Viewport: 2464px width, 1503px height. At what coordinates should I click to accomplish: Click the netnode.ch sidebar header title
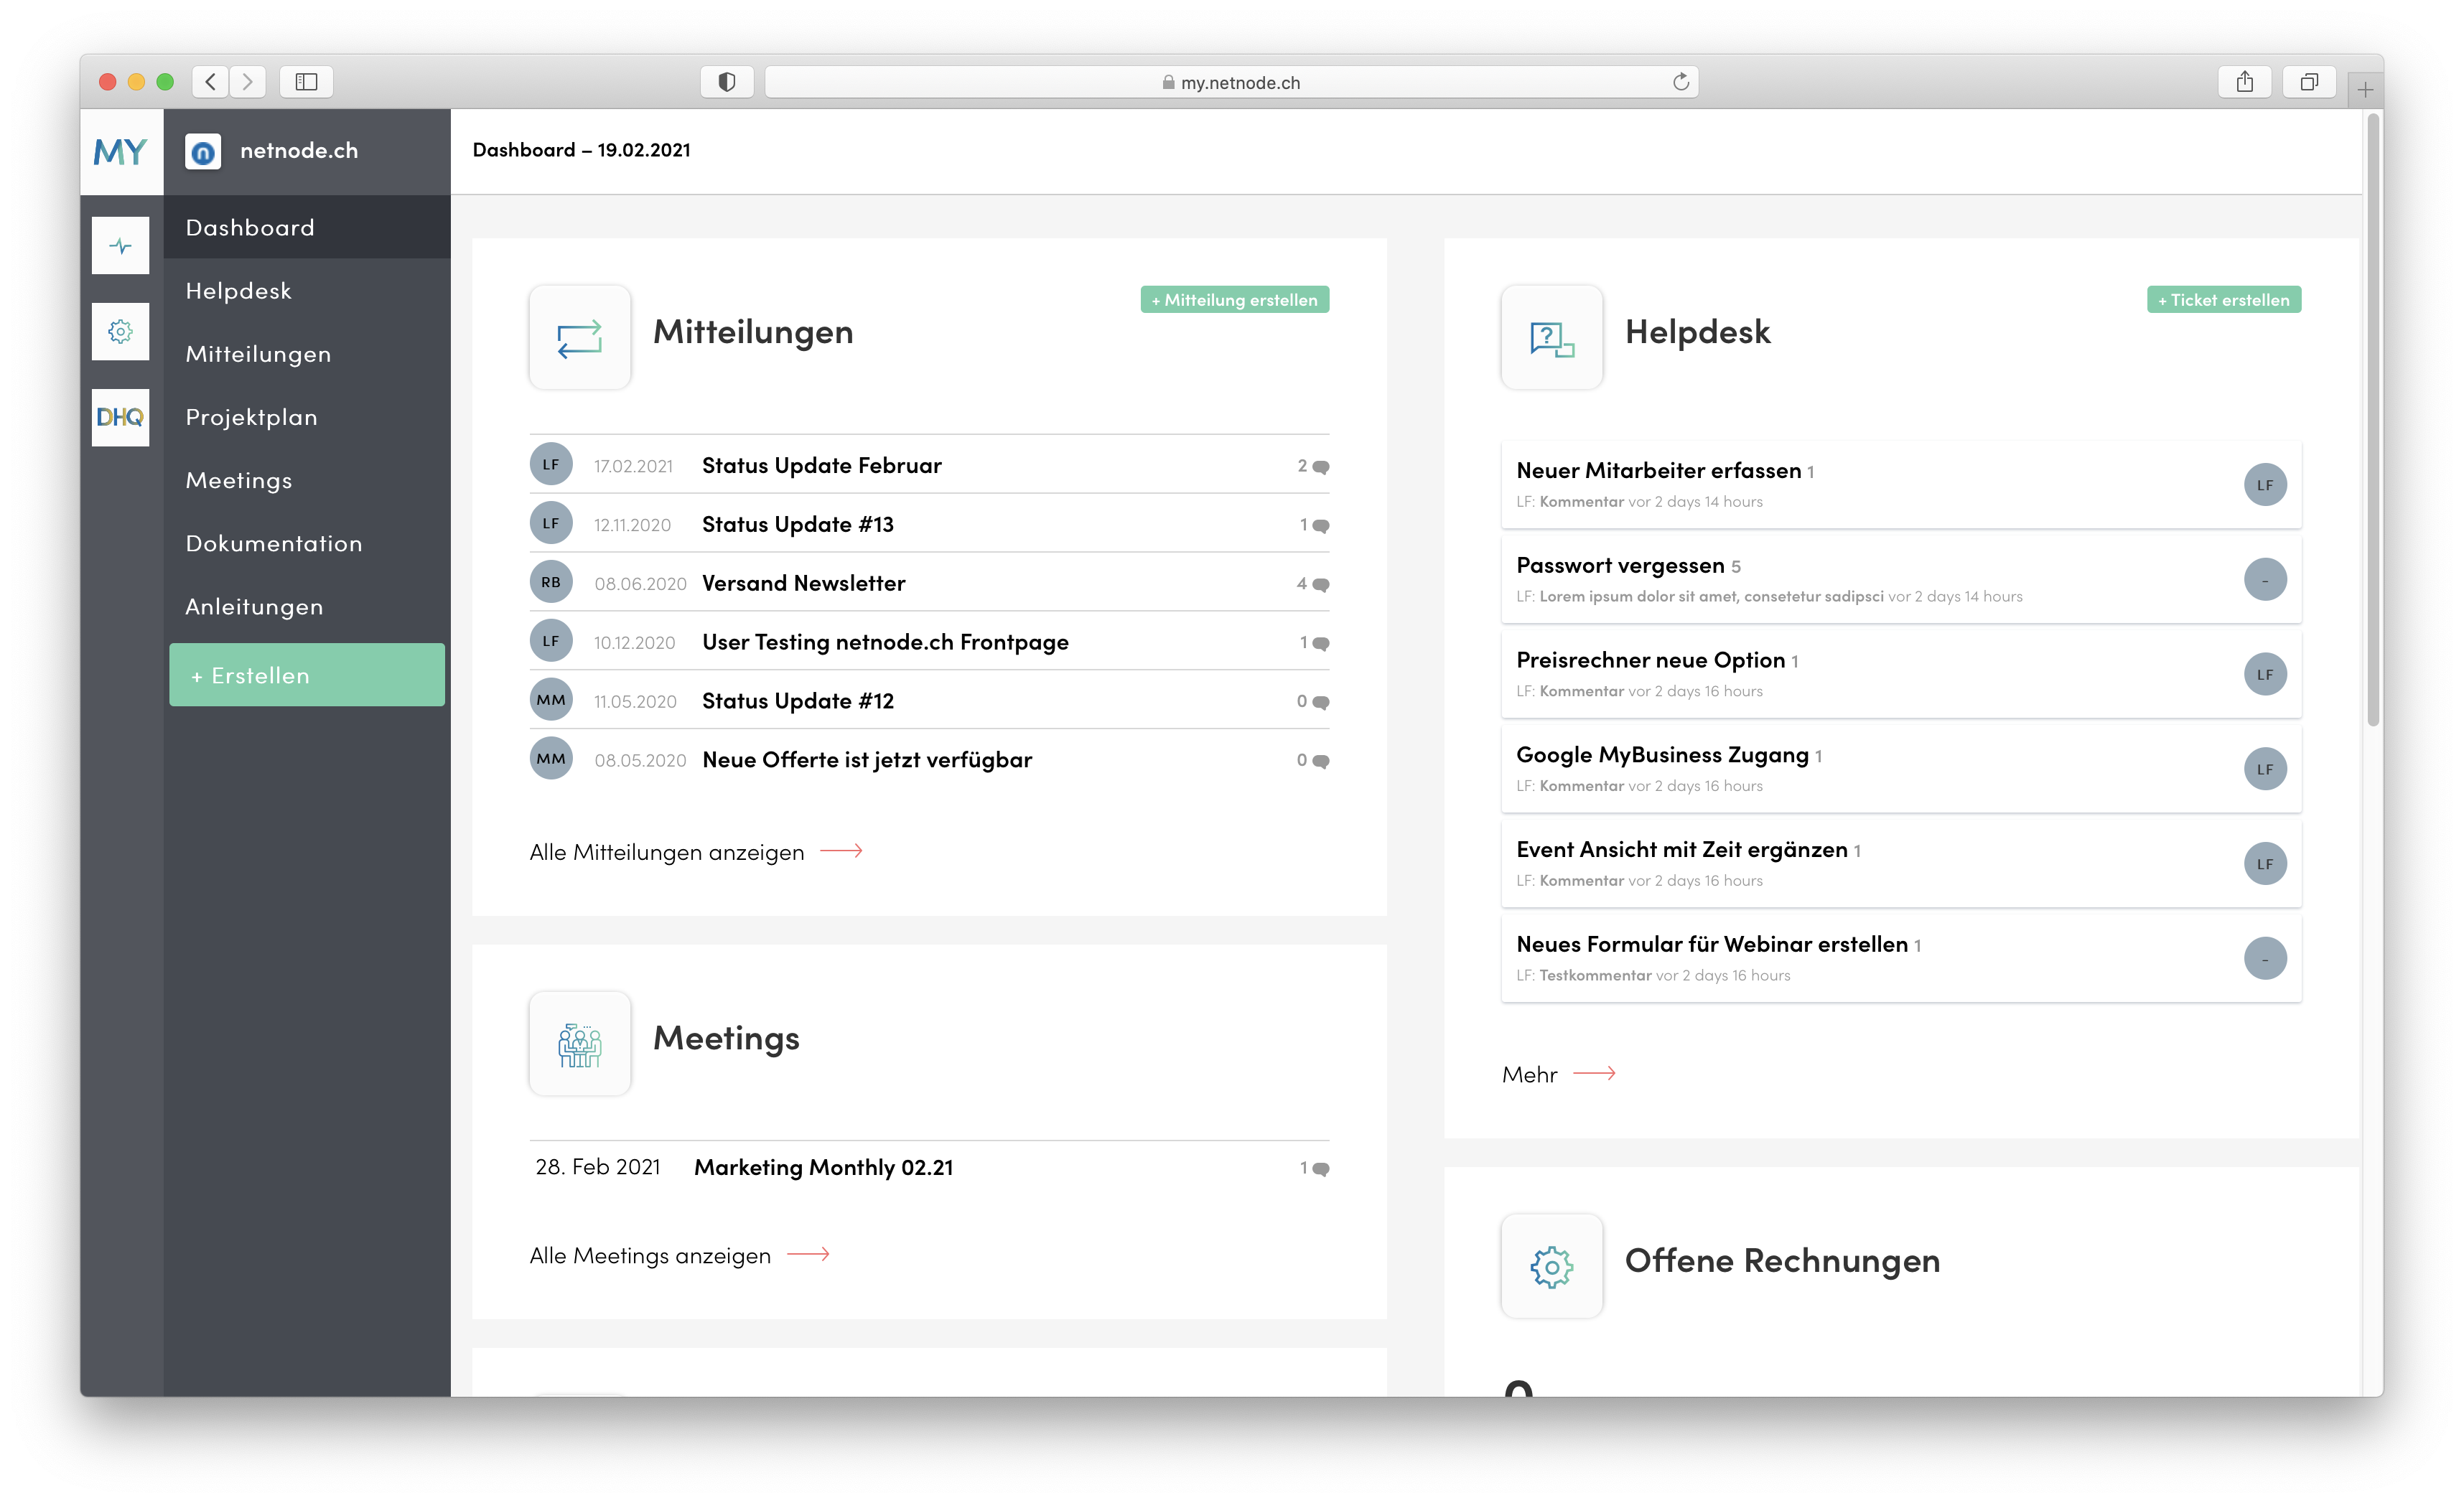[x=299, y=151]
